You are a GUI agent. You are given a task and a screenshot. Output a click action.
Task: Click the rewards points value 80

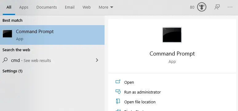pos(192,7)
